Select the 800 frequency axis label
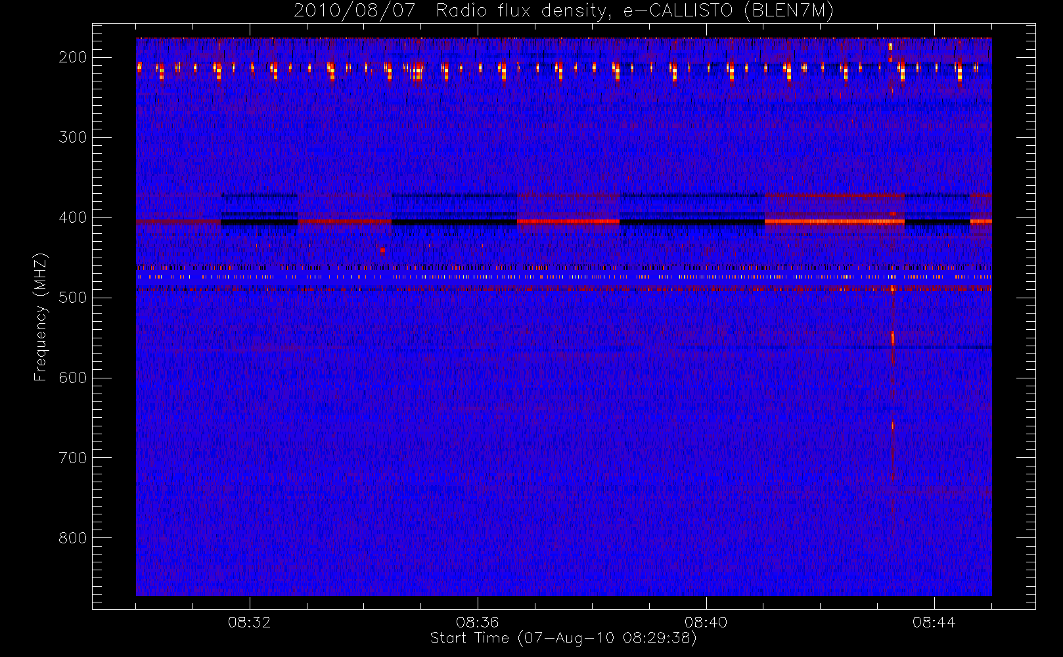This screenshot has height=657, width=1063. (73, 538)
